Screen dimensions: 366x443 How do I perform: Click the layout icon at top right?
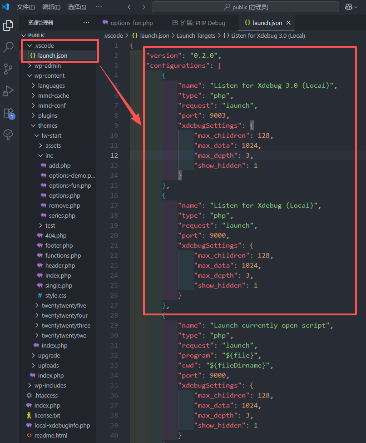(349, 7)
